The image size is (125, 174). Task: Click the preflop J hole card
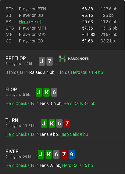(x=42, y=61)
